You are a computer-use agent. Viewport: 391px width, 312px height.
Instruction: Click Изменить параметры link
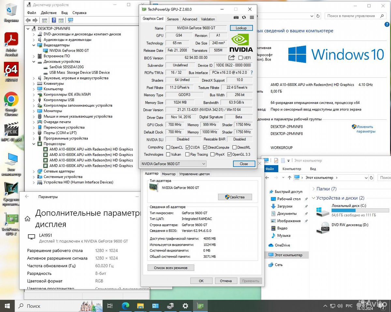click(x=366, y=129)
